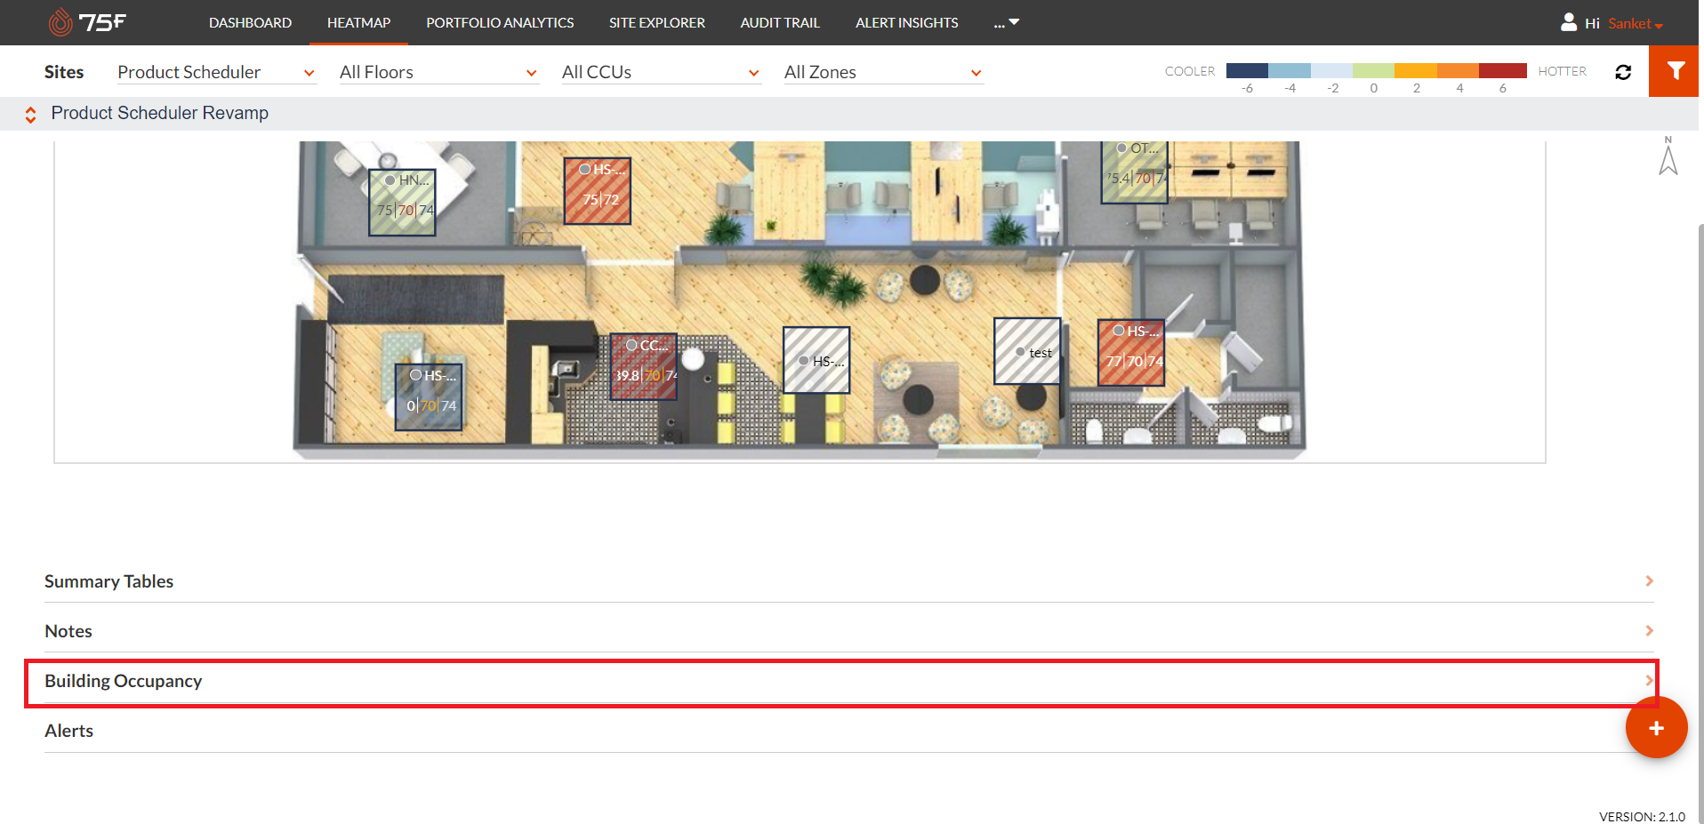The height and width of the screenshot is (824, 1704).
Task: Select the HS zone tile showing 77|70|74
Action: [x=1131, y=353]
